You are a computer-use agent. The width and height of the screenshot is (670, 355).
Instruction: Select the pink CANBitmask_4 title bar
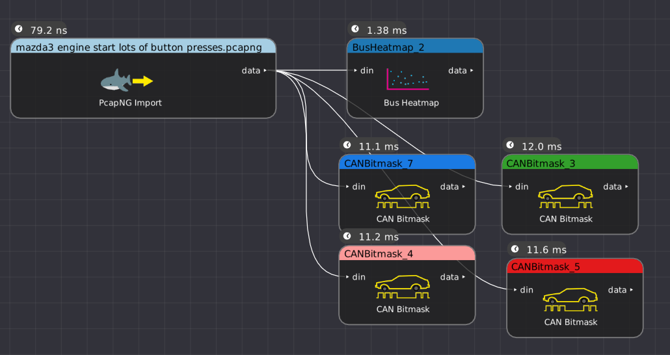coord(407,253)
